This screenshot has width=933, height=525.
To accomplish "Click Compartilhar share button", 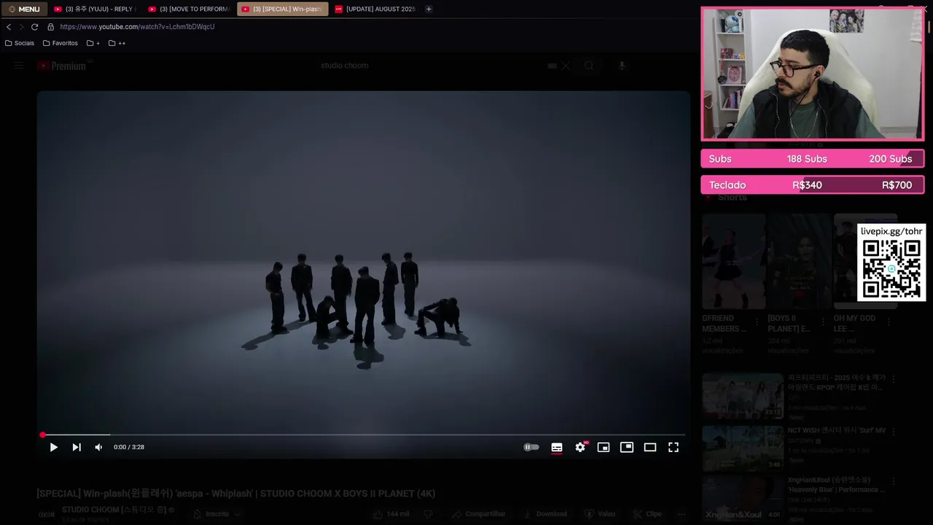I will (x=478, y=514).
